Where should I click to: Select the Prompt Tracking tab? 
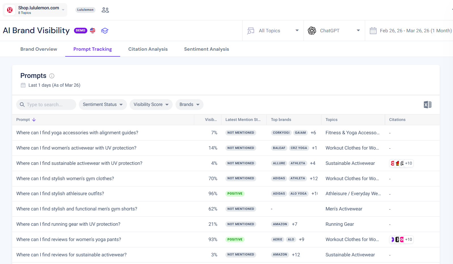[93, 49]
